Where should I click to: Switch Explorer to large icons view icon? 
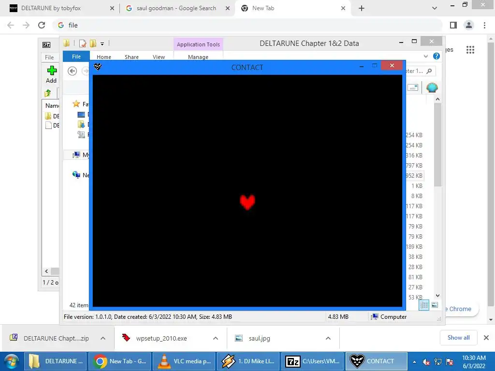pos(435,305)
